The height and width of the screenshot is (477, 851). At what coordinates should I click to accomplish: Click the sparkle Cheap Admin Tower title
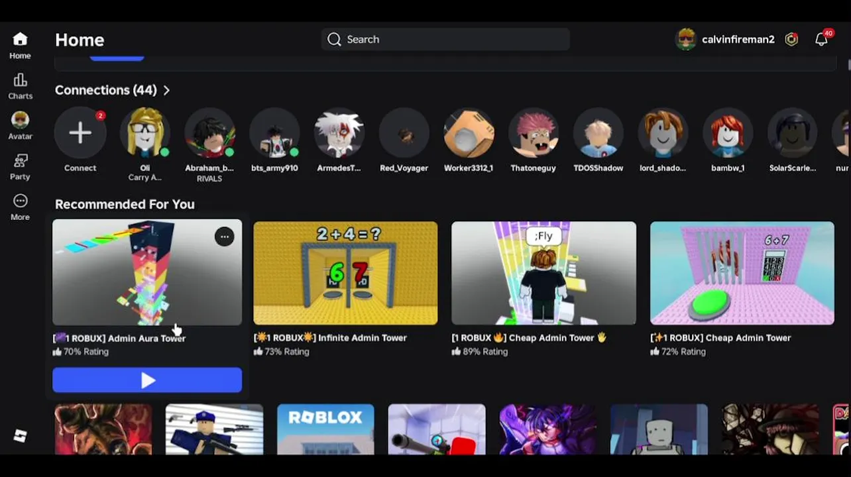720,338
